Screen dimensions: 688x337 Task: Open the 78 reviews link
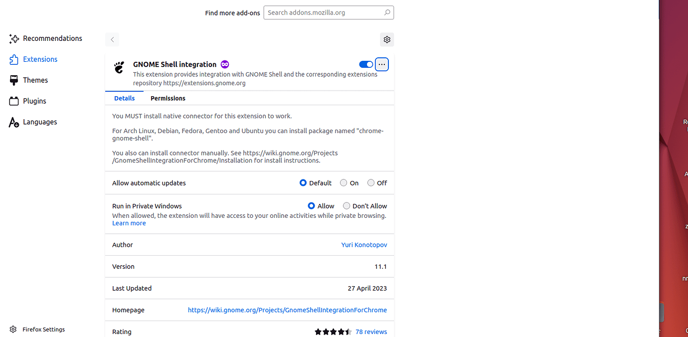(x=371, y=332)
